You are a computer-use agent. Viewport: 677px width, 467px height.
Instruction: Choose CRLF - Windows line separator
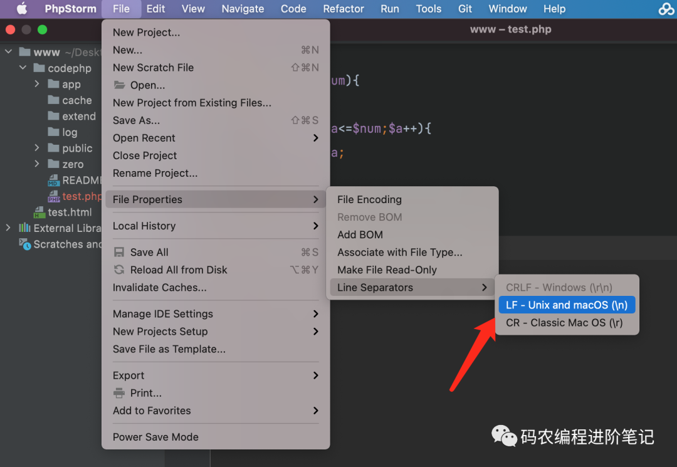567,288
